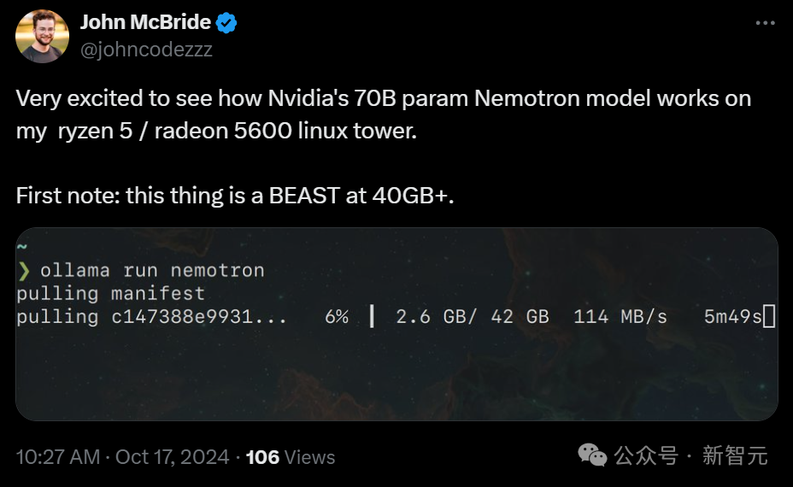Open the three-dot more options menu

tap(765, 23)
